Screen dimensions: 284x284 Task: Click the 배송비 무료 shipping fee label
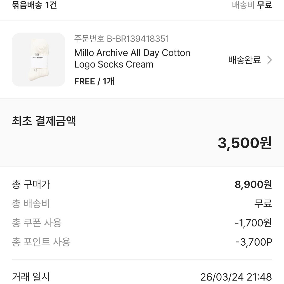point(251,4)
